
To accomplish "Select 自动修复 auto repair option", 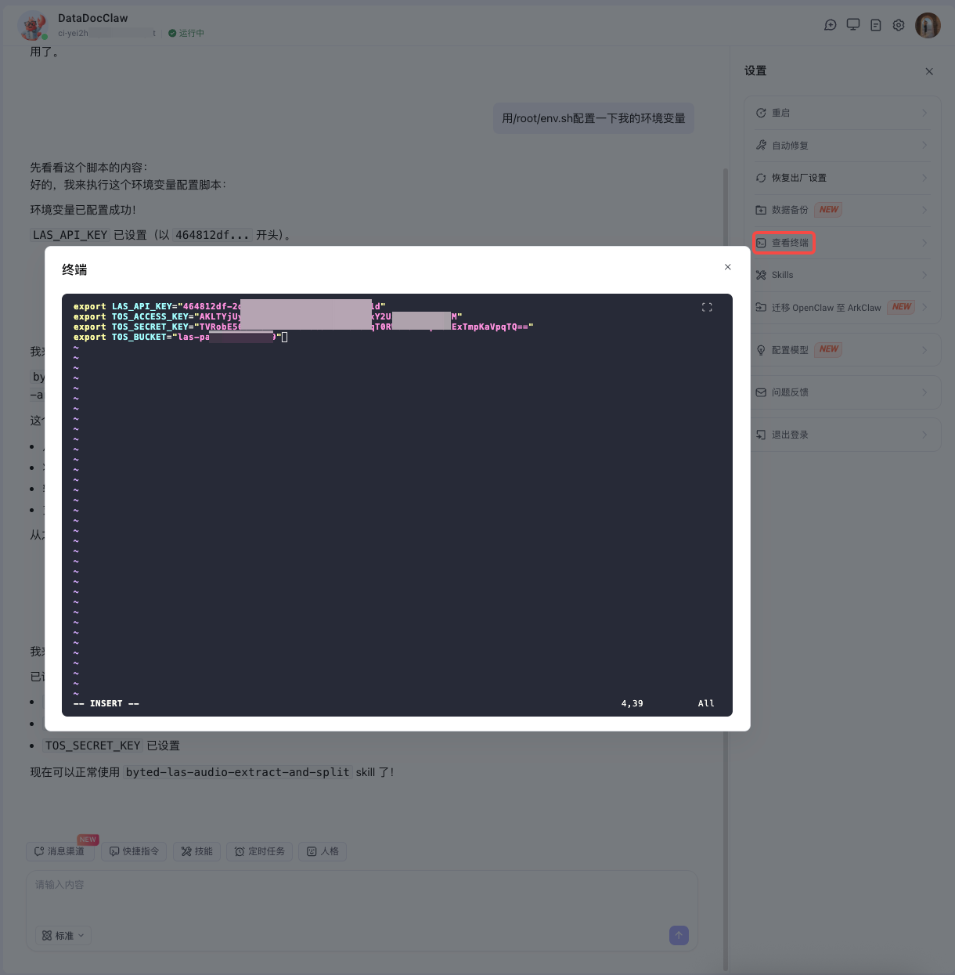I will tap(842, 145).
